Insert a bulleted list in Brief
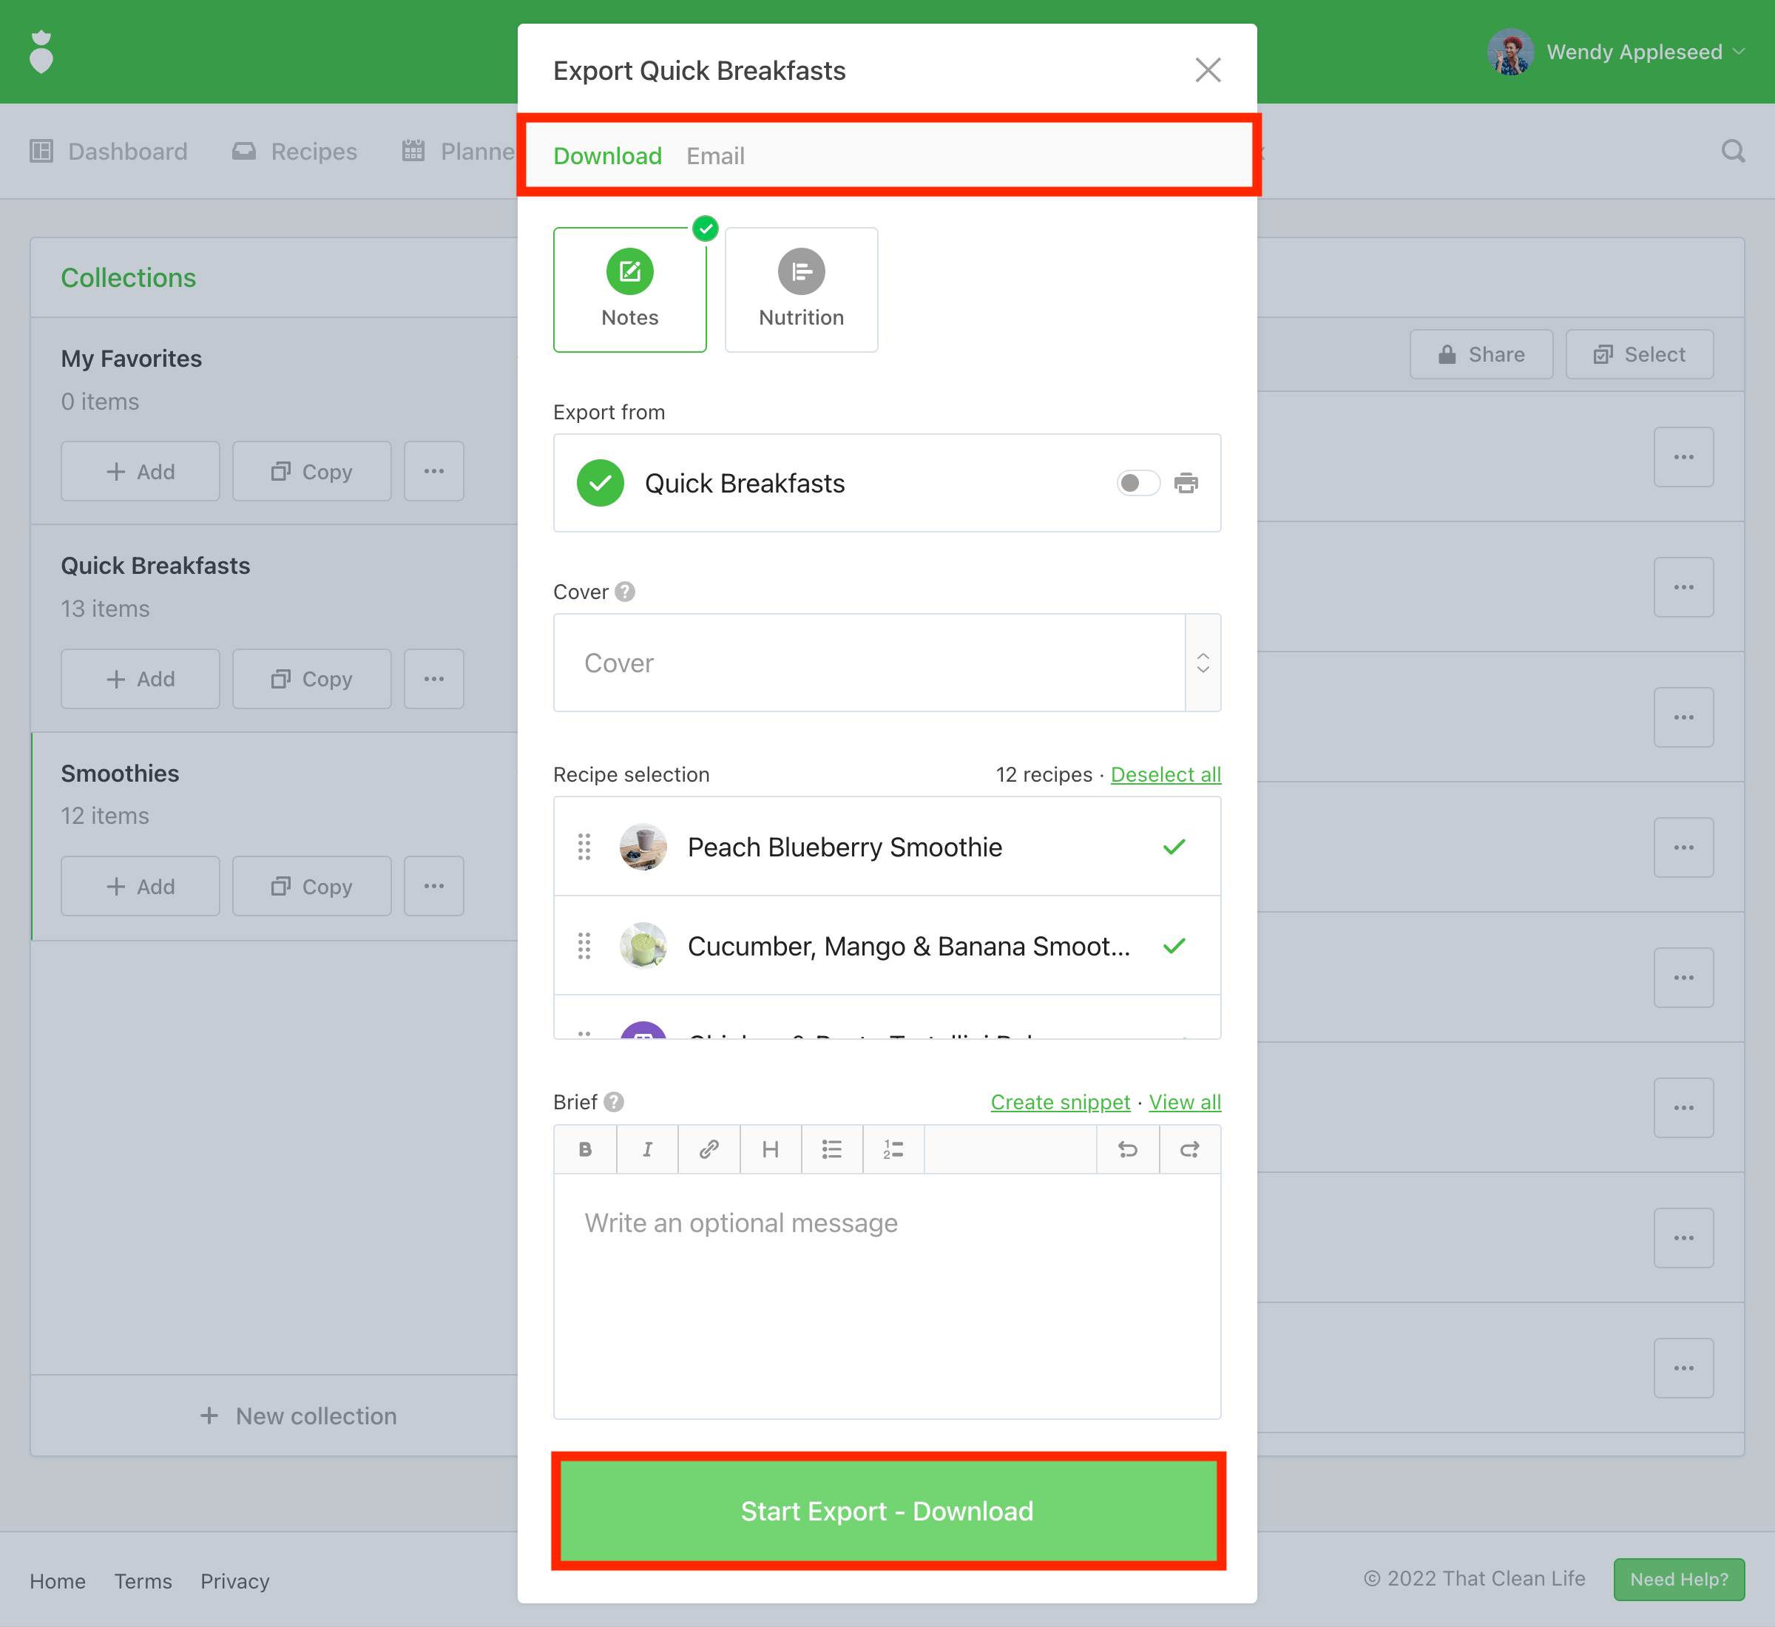The image size is (1775, 1627). pyautogui.click(x=832, y=1149)
